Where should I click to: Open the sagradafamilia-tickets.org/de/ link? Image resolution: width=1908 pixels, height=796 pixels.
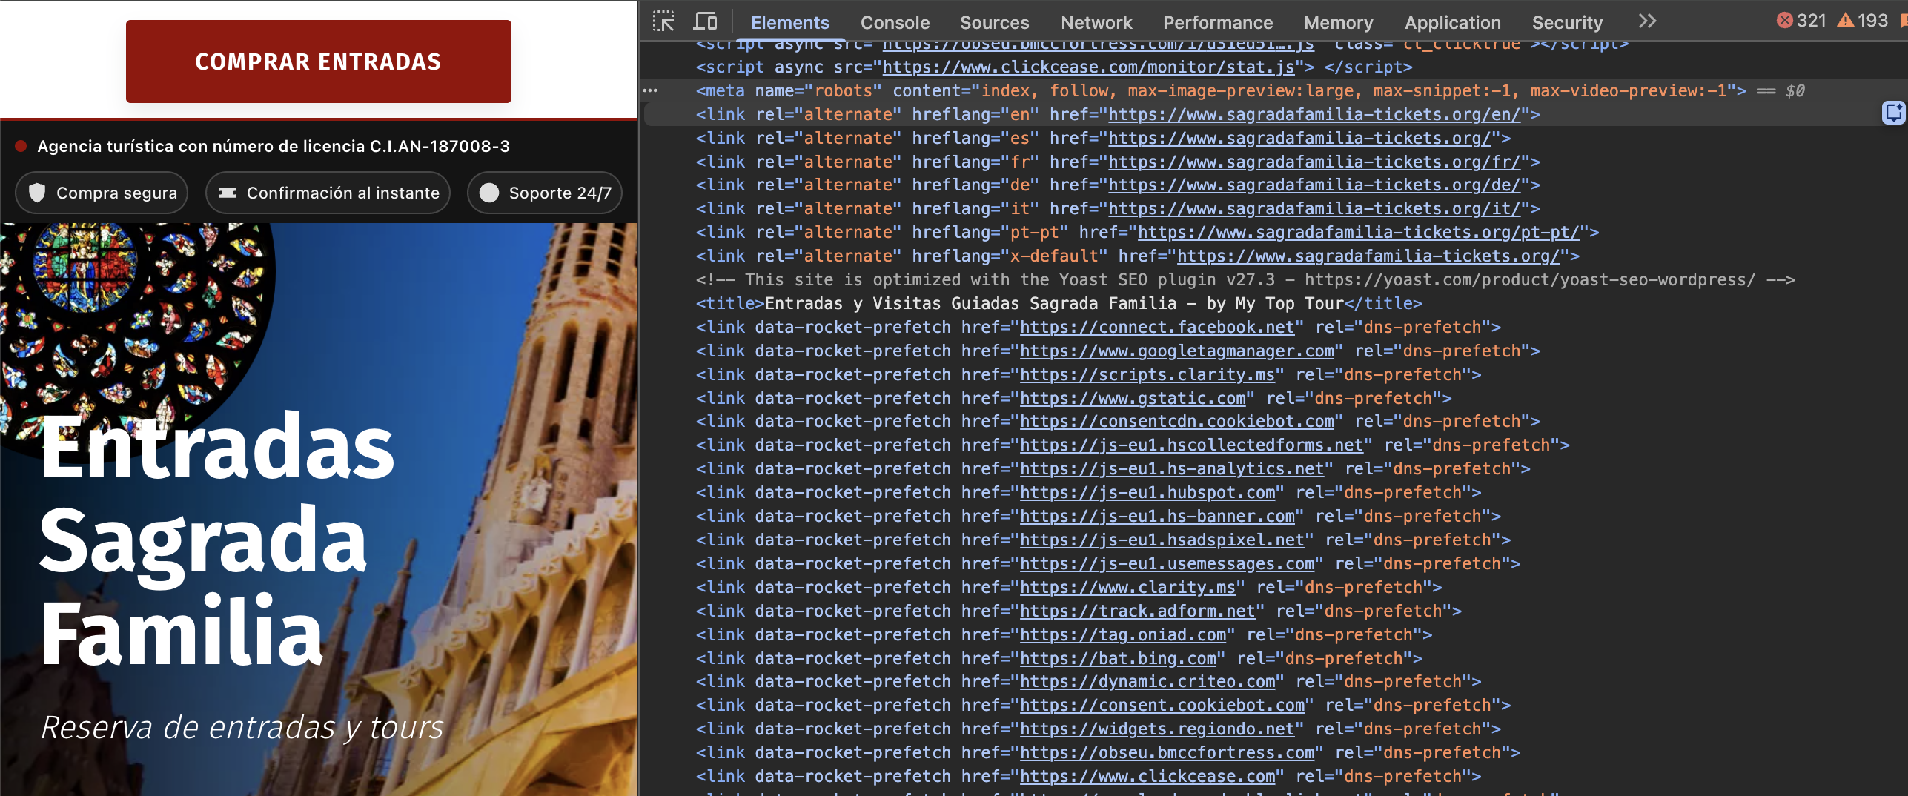point(1314,185)
